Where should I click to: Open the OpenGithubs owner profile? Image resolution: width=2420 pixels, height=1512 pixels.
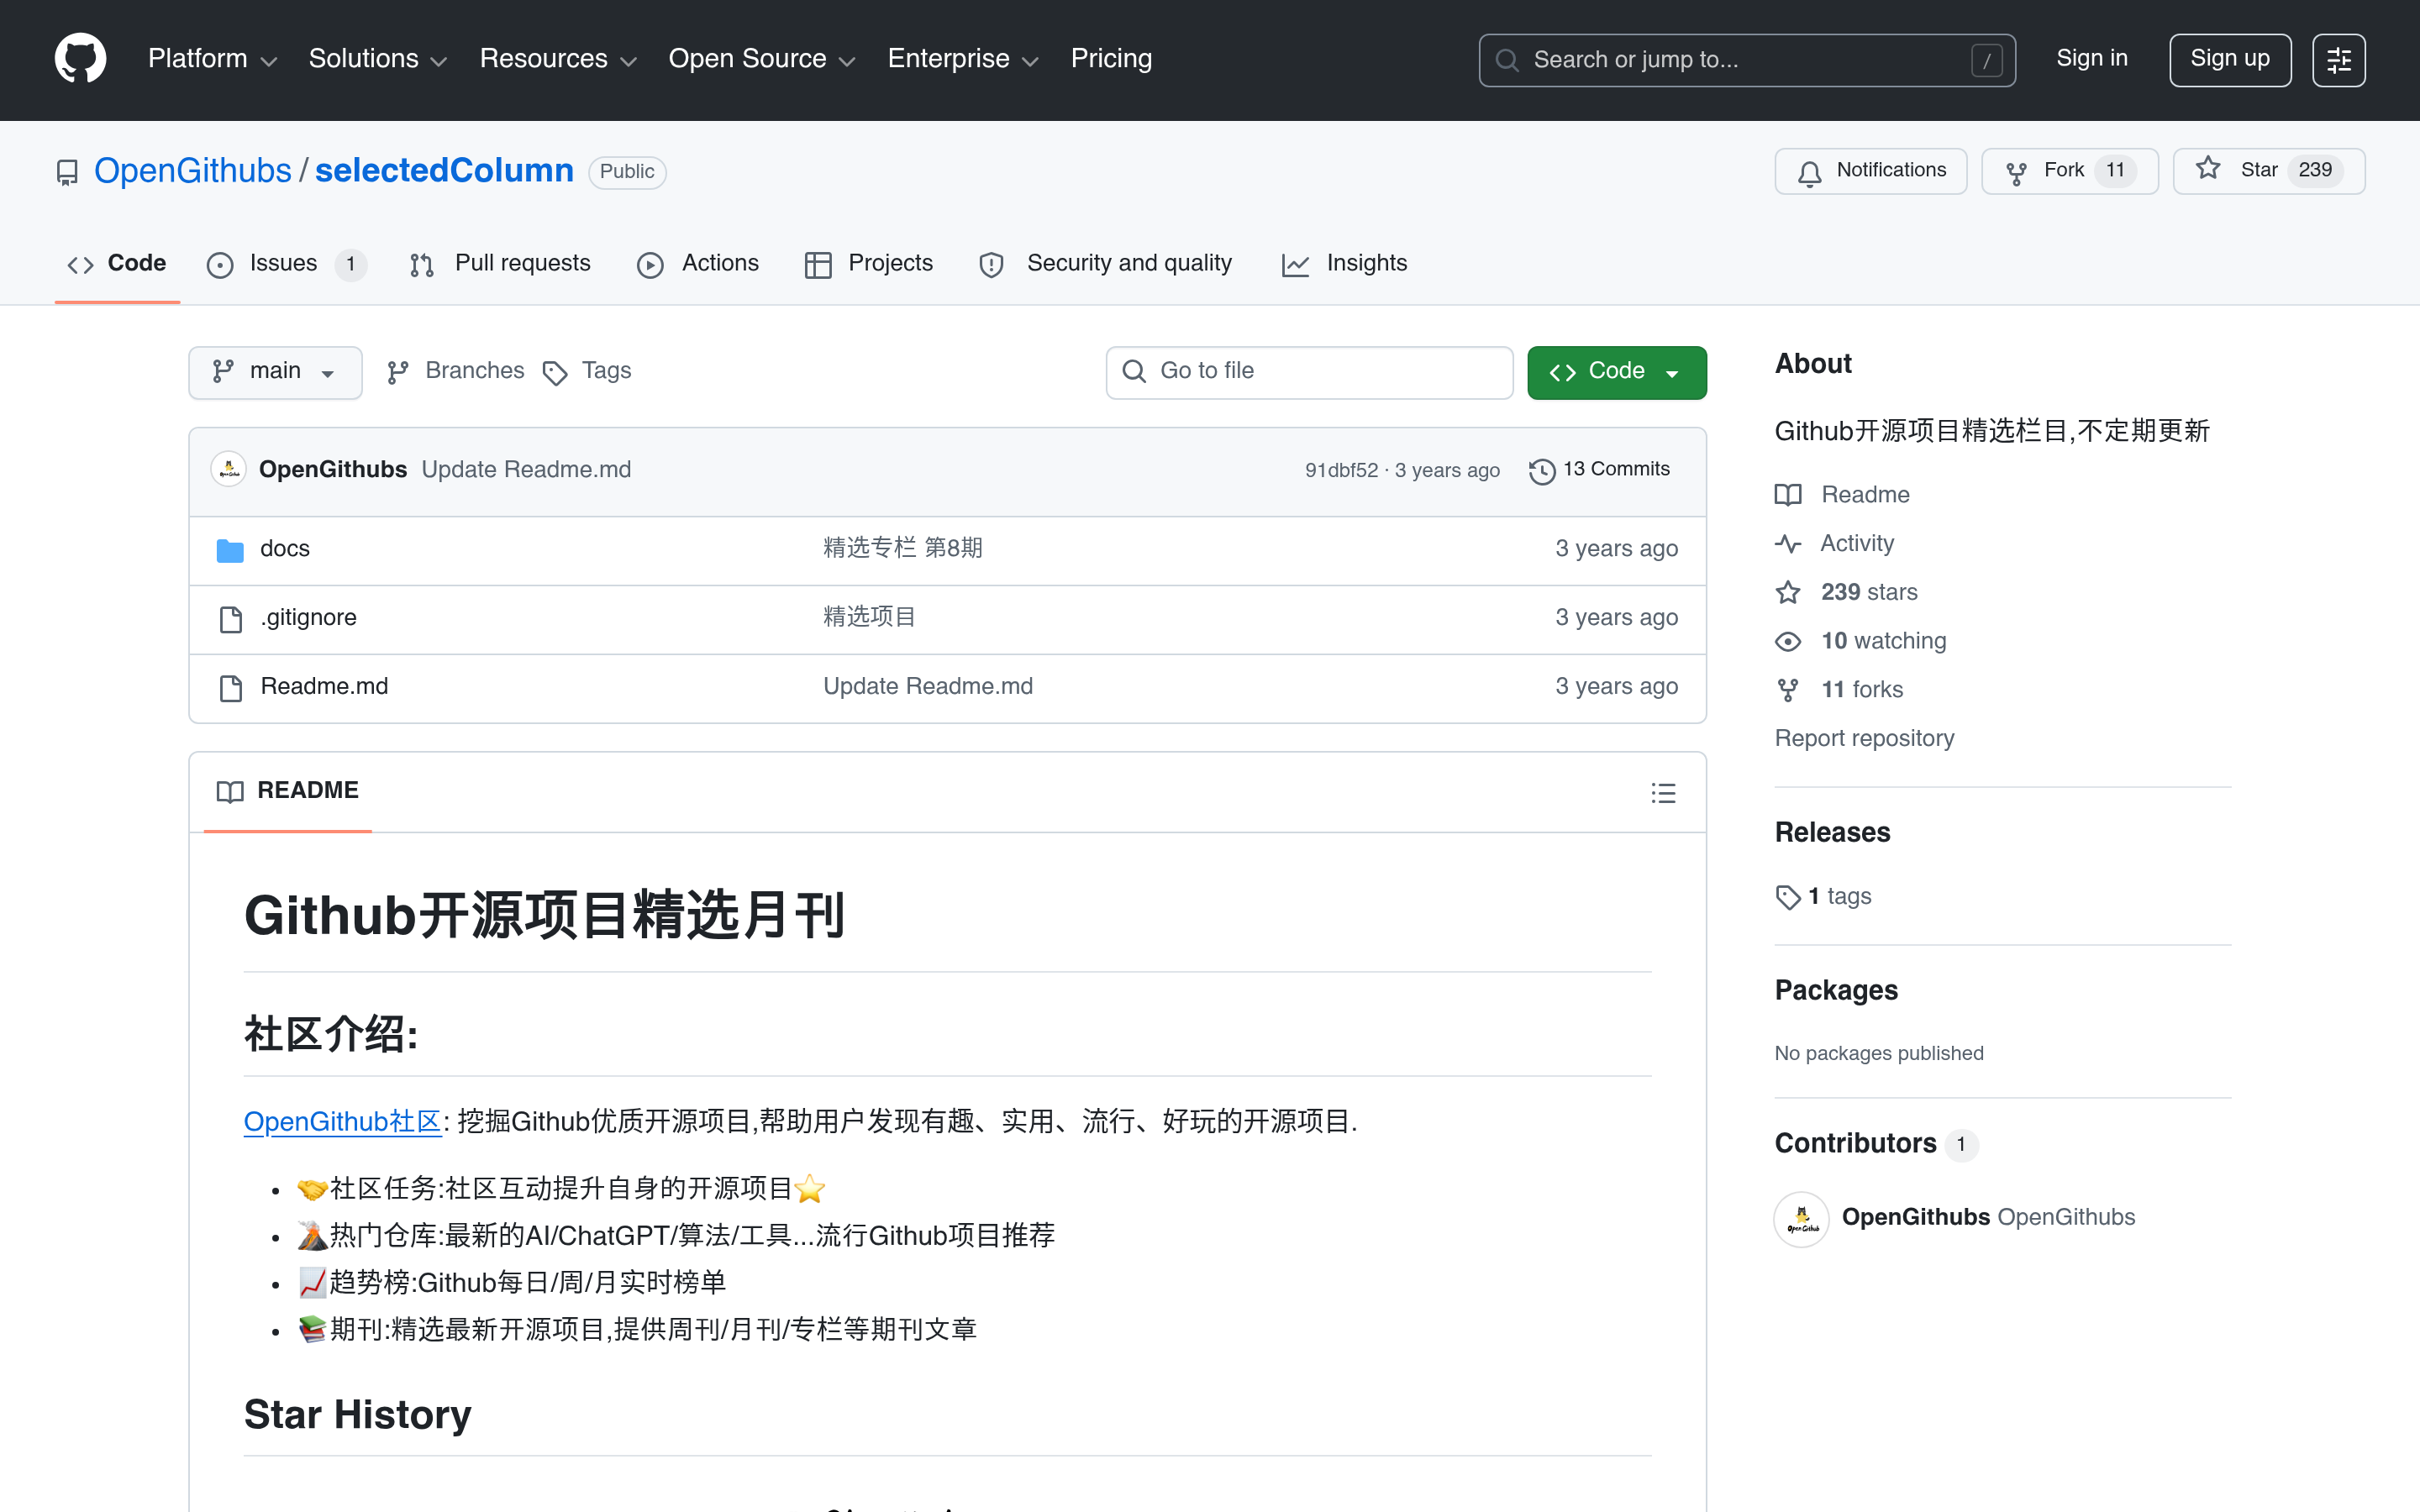(192, 171)
